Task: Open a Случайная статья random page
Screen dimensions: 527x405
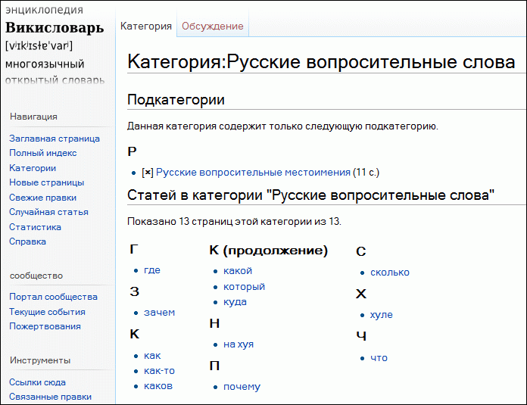Action: pyautogui.click(x=47, y=212)
